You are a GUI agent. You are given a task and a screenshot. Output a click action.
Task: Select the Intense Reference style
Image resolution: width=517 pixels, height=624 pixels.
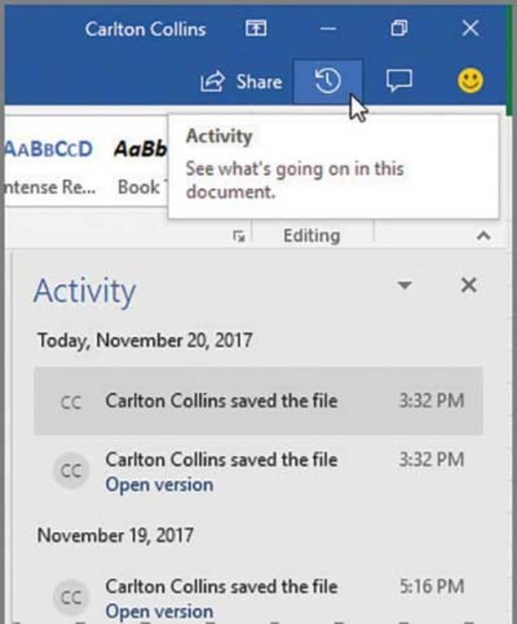point(51,167)
